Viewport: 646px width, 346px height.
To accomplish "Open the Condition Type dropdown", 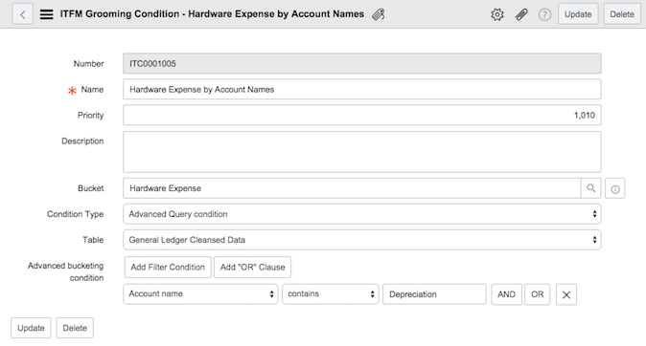I will point(361,214).
